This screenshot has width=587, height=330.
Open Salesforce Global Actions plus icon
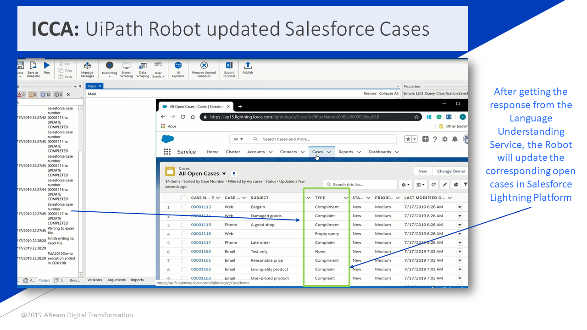tap(426, 139)
